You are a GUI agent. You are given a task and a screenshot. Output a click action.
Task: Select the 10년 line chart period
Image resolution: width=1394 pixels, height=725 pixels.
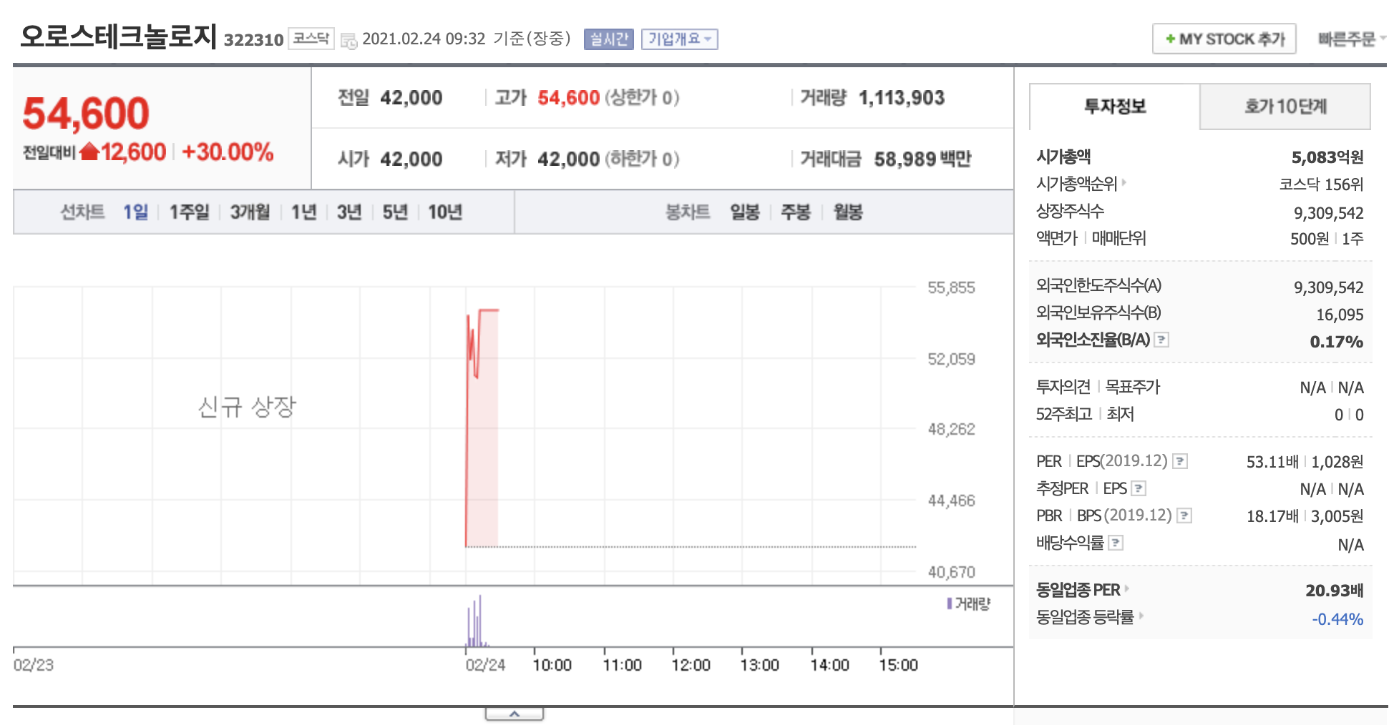click(x=445, y=212)
